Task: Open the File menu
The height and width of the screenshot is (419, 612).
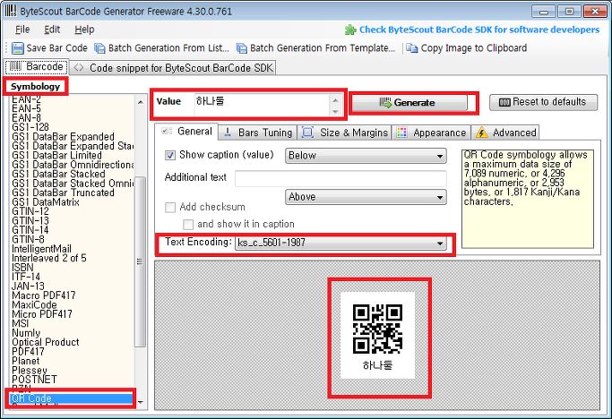Action: (x=22, y=30)
